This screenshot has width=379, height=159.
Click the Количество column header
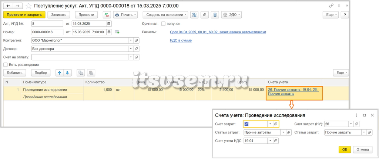108,82
